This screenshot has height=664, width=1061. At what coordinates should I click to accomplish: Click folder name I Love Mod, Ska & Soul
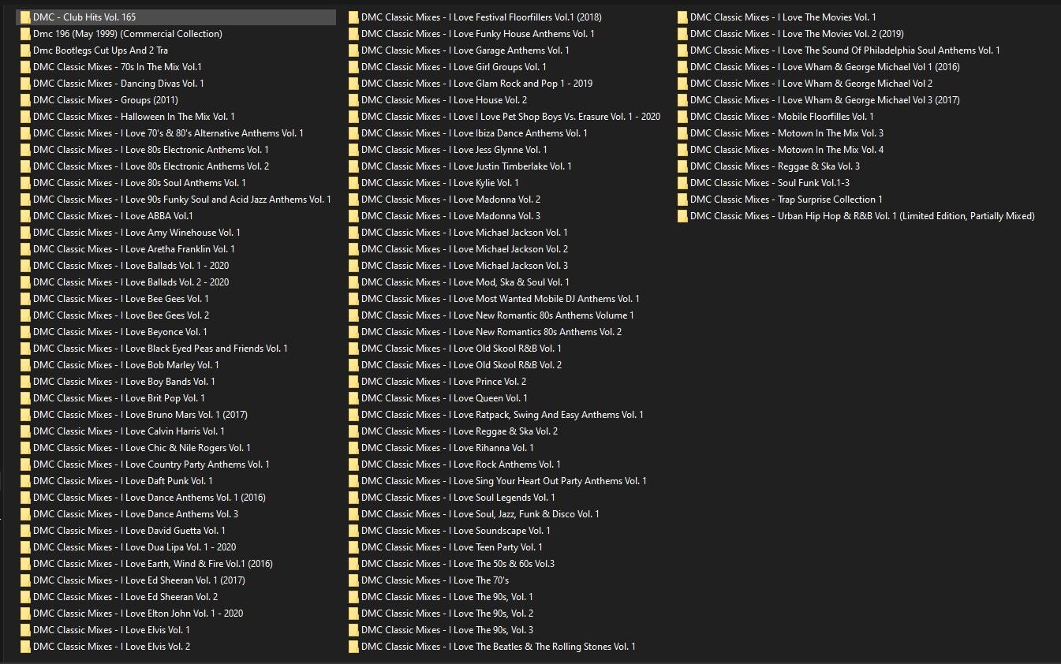pyautogui.click(x=465, y=282)
